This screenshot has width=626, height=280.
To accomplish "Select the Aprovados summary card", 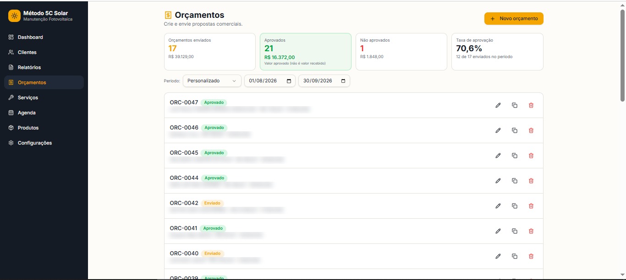I will [x=306, y=52].
